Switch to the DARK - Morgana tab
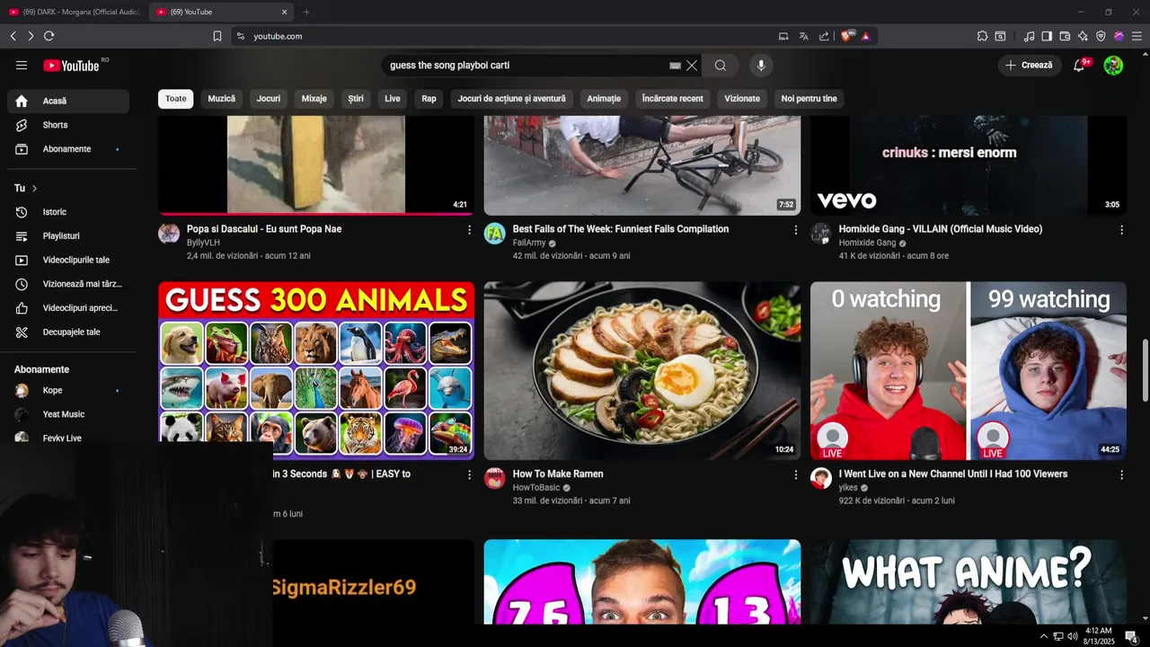Viewport: 1150px width, 647px height. coord(74,12)
